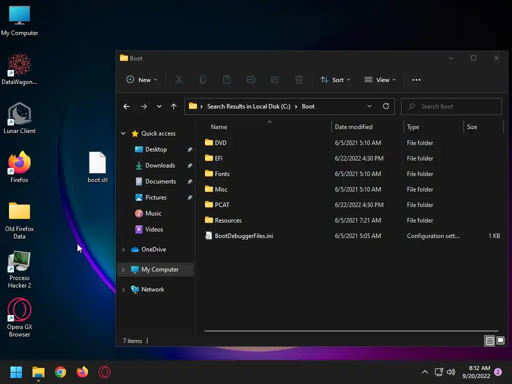This screenshot has width=512, height=384.
Task: Show hidden tray icons chevron
Action: pyautogui.click(x=425, y=372)
